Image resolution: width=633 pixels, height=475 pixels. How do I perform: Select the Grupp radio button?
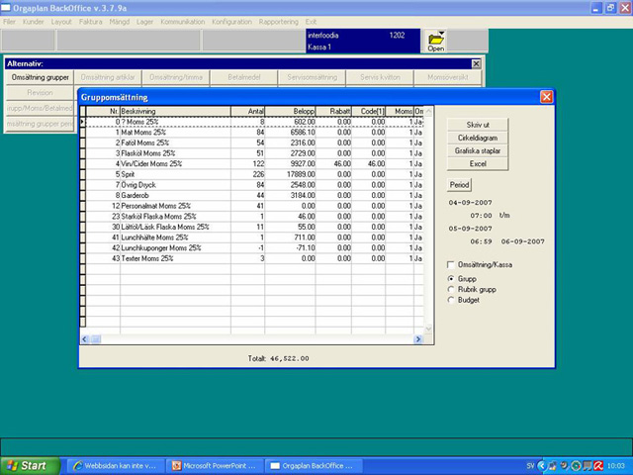(x=451, y=279)
